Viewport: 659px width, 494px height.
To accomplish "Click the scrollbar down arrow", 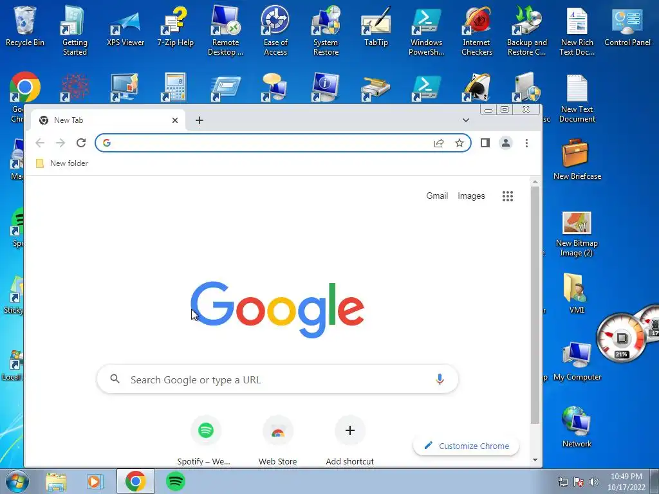I will coord(535,460).
